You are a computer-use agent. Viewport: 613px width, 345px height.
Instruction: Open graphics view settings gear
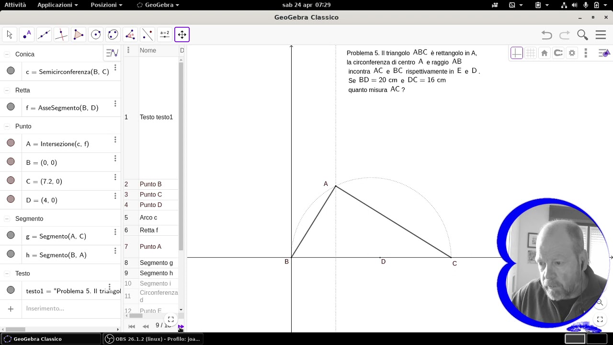coord(572,53)
